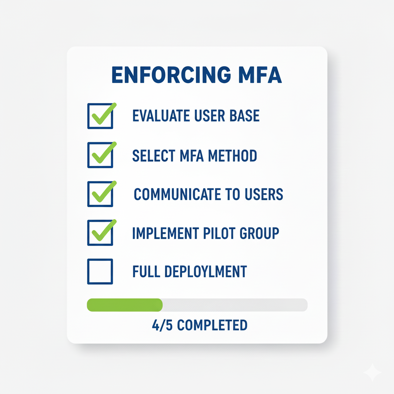
Task: Click the word FULL in the last item
Action: pyautogui.click(x=146, y=271)
